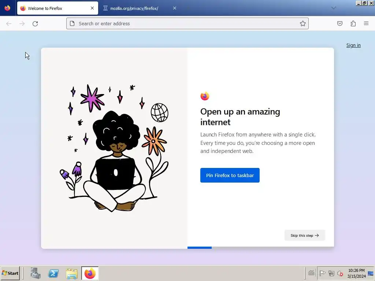Close the Welcome to Firefox tab
Screen dimensions: 375x281
click(x=92, y=8)
